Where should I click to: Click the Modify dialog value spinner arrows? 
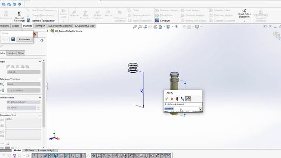[201, 108]
